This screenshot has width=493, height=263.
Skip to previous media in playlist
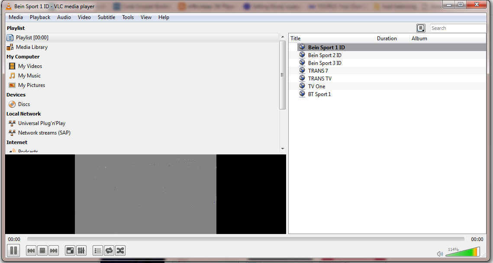click(31, 250)
